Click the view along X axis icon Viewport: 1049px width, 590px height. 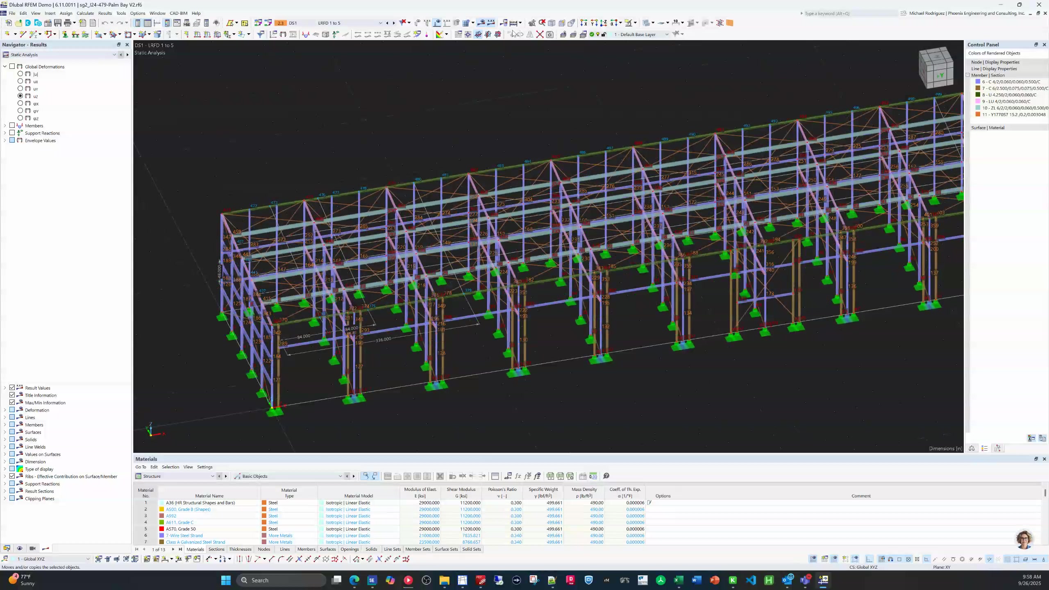584,23
